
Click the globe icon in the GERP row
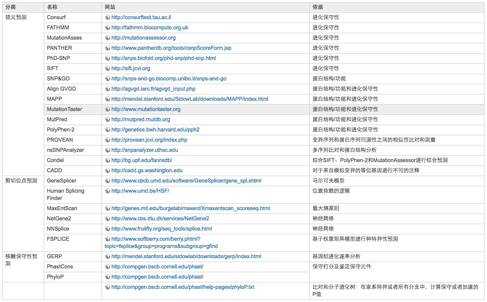pos(108,256)
